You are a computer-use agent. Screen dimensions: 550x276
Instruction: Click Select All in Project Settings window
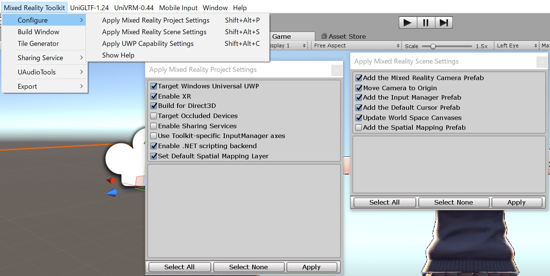coord(179,267)
